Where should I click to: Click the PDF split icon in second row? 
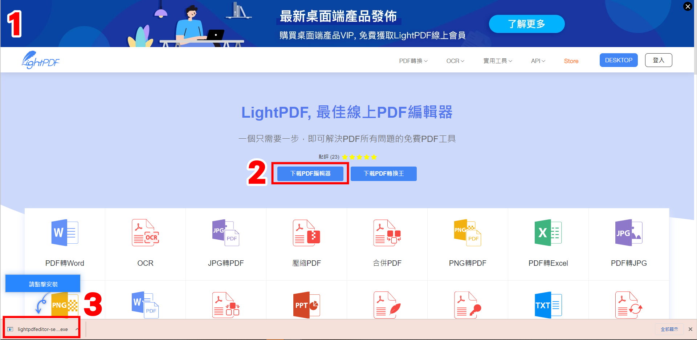pos(226,305)
